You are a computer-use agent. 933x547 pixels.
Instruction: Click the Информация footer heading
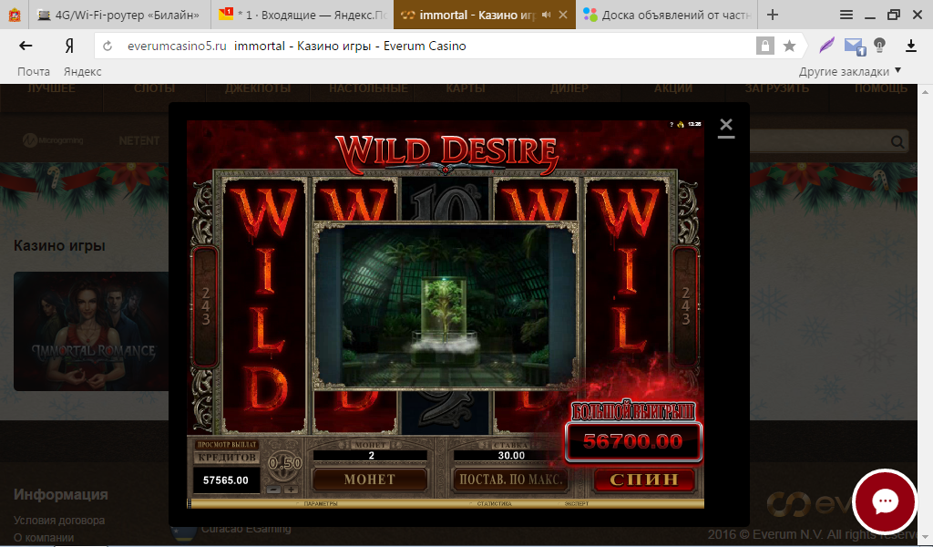[61, 495]
